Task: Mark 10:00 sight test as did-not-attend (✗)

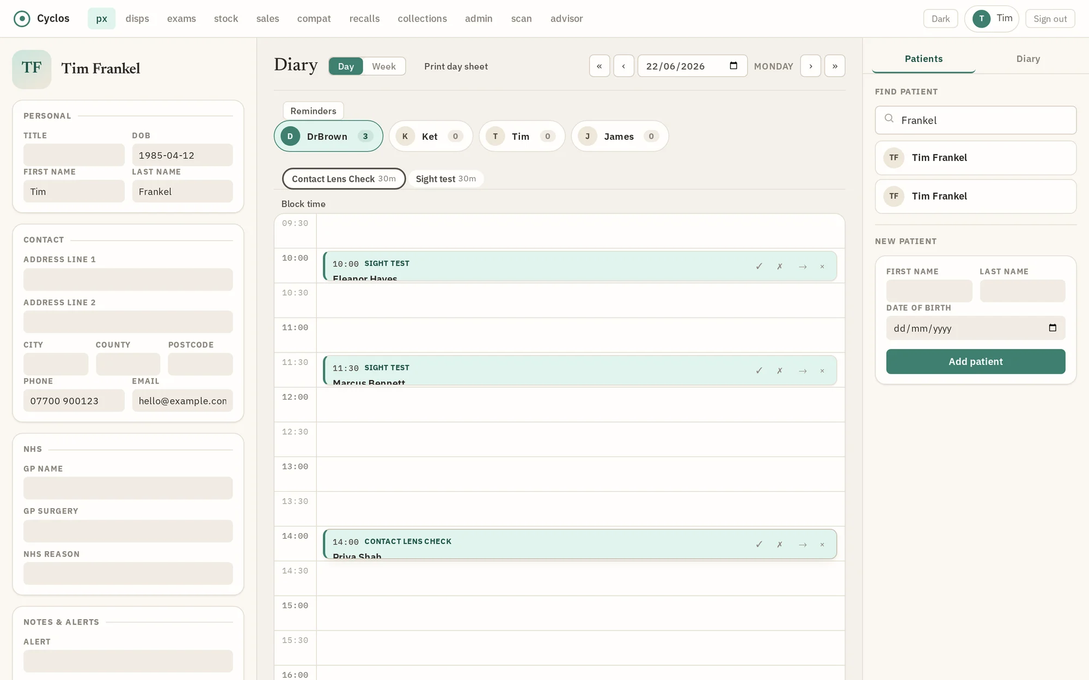Action: [780, 267]
